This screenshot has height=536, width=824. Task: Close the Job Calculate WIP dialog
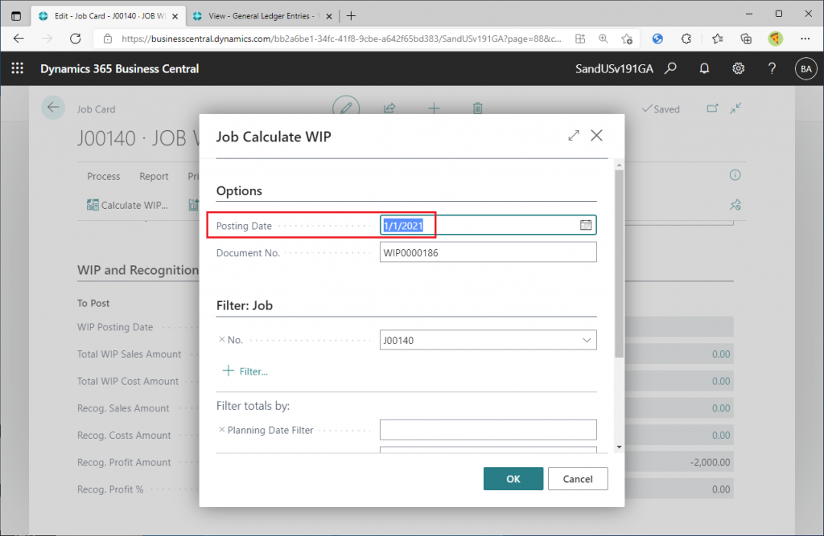[x=596, y=136]
